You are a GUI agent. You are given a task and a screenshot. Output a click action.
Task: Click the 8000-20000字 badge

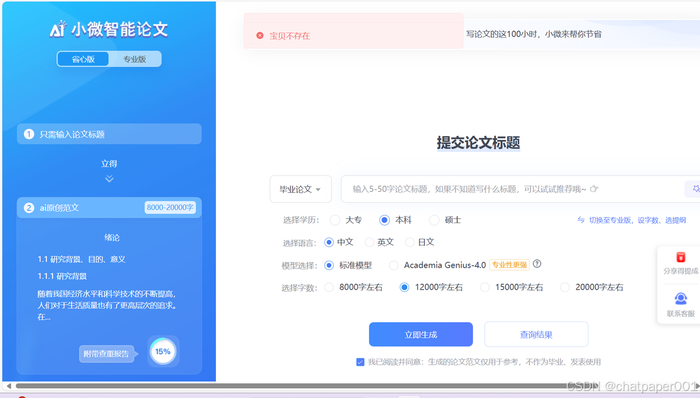coord(170,208)
